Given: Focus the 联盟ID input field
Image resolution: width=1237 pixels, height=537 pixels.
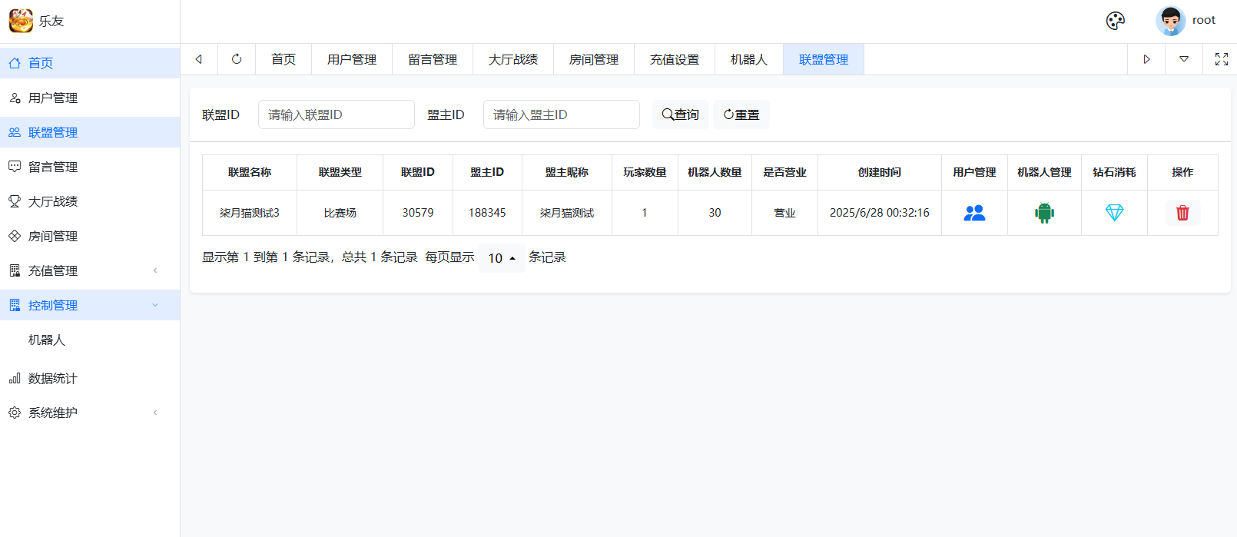Looking at the screenshot, I should tap(337, 114).
